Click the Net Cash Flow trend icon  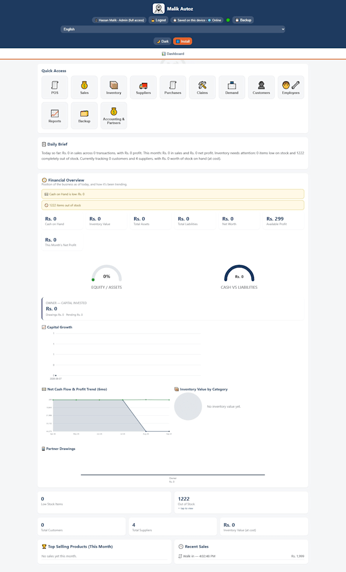44,389
